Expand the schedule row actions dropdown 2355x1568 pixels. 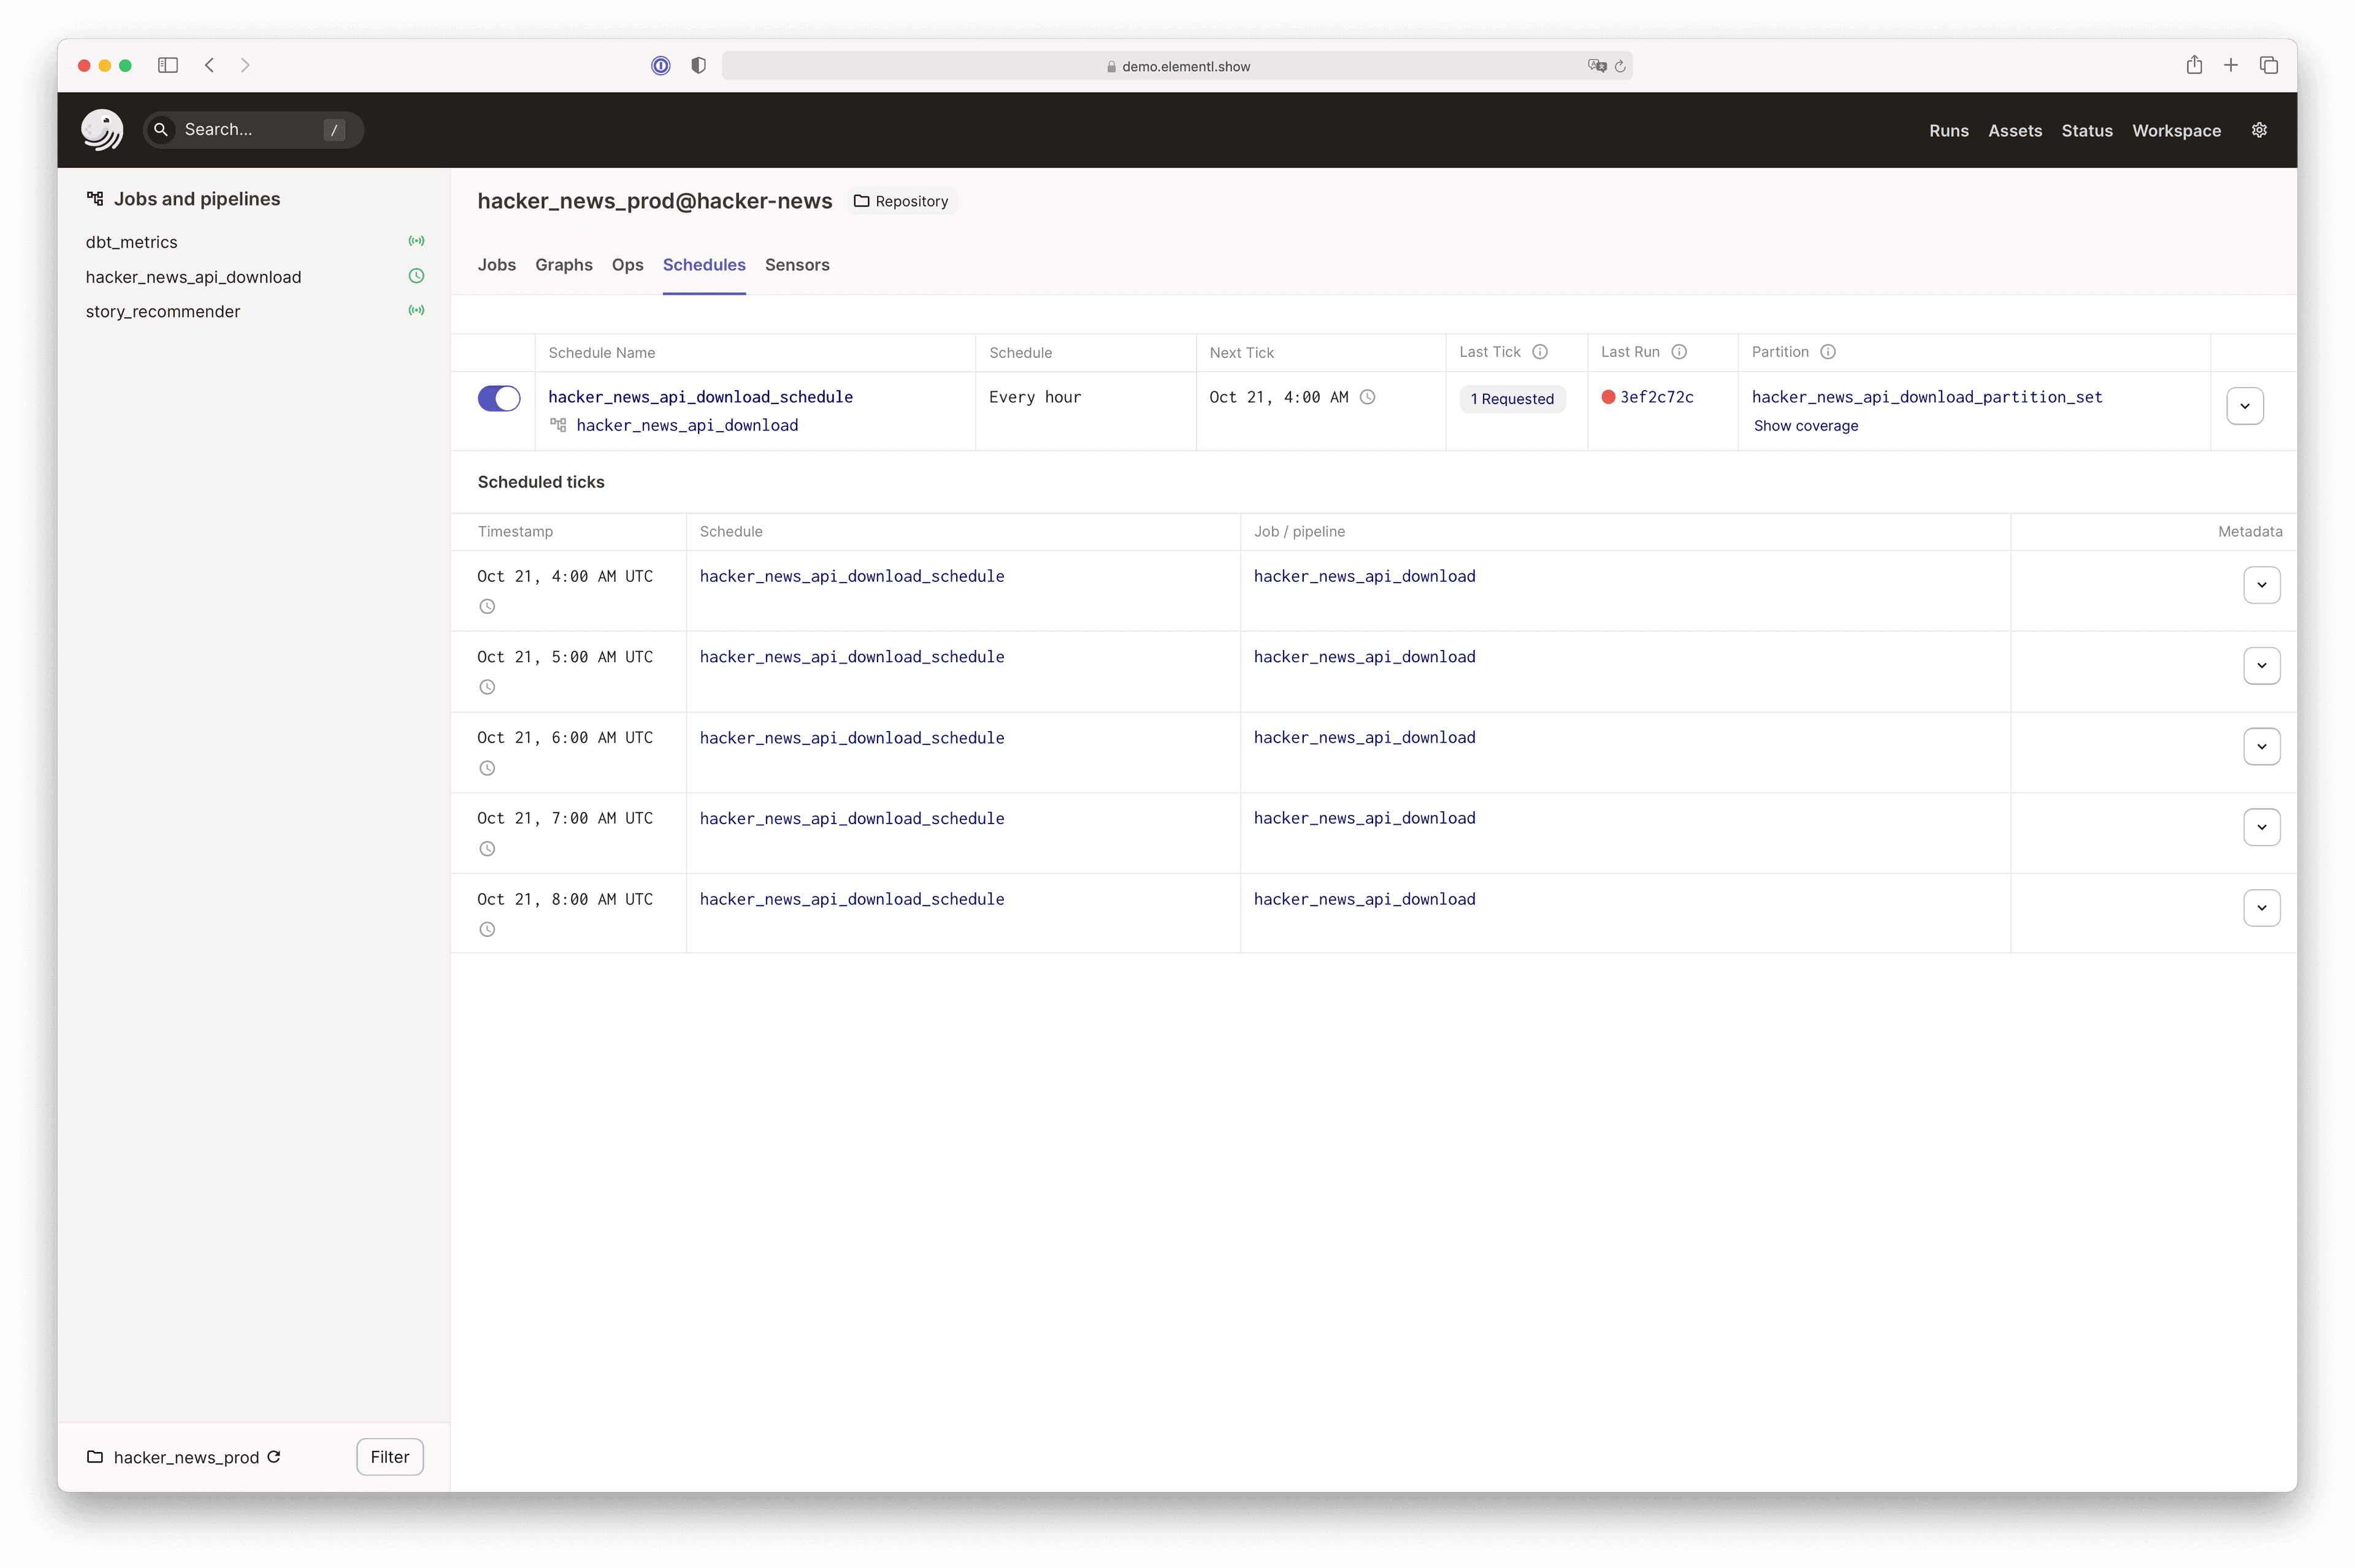(2244, 406)
